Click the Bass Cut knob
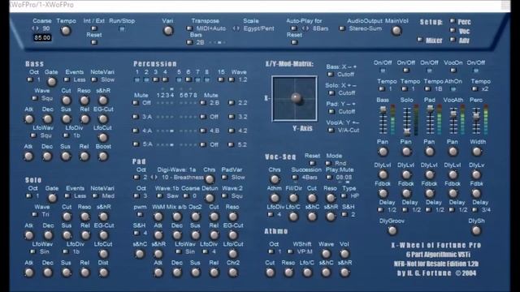The height and width of the screenshot is (292, 520). coord(67,100)
